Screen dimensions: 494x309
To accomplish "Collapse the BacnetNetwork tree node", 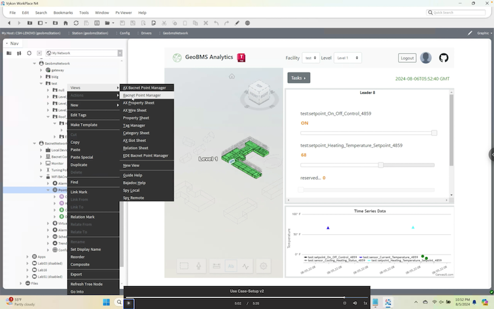I will (x=35, y=143).
